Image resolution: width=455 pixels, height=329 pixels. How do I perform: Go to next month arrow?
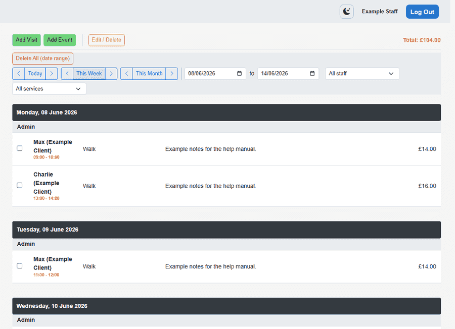coord(172,74)
